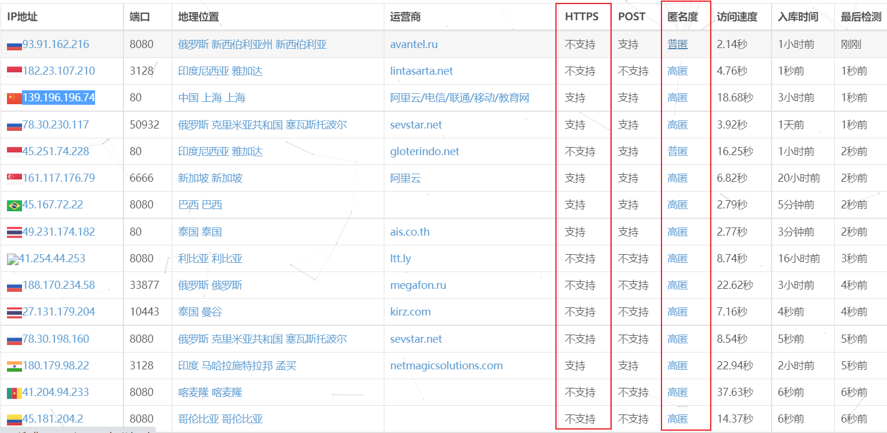
Task: Click the Cameroon flag beside 41.204.94.233
Action: pos(14,392)
